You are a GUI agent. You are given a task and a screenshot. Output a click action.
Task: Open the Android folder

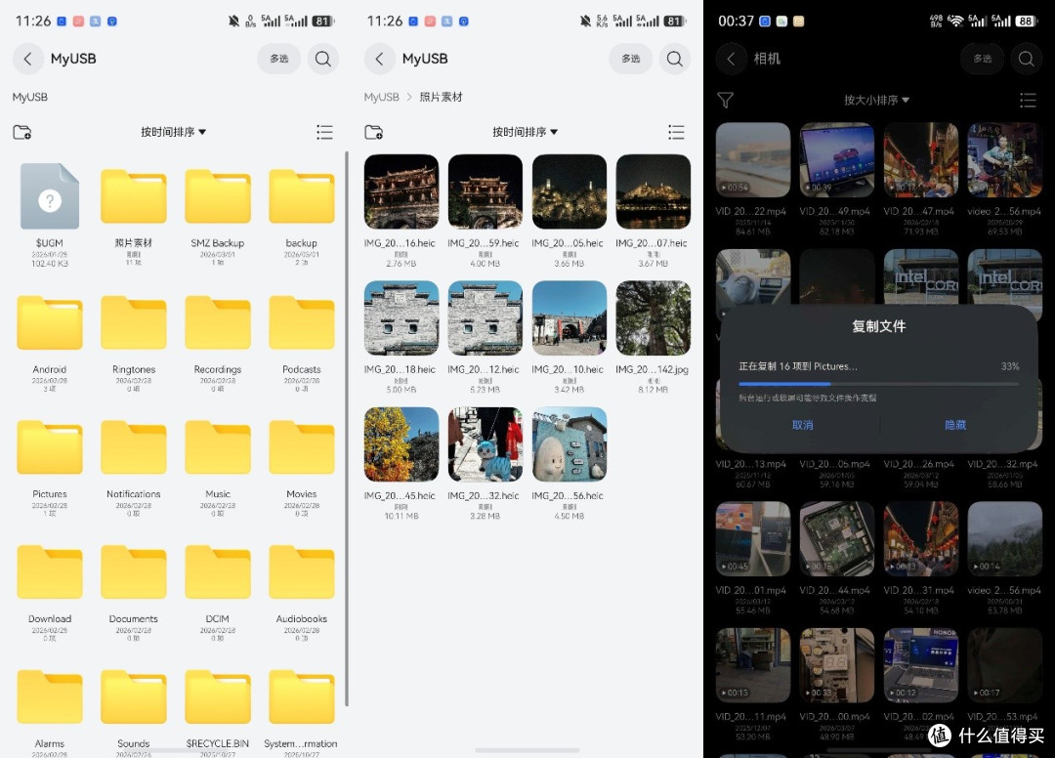(50, 323)
